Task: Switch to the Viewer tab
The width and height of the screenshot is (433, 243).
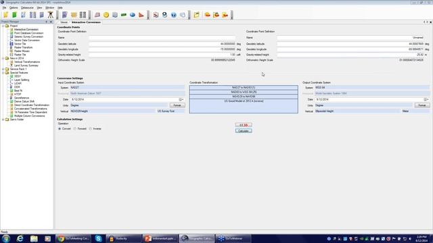Action: click(64, 22)
